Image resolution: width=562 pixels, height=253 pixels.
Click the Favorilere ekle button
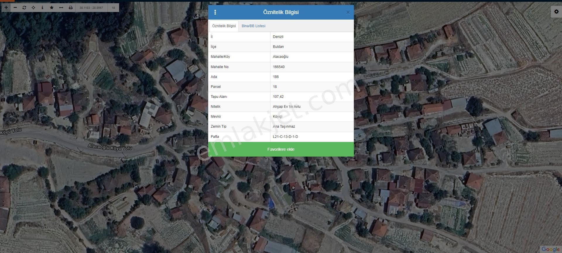(x=281, y=149)
